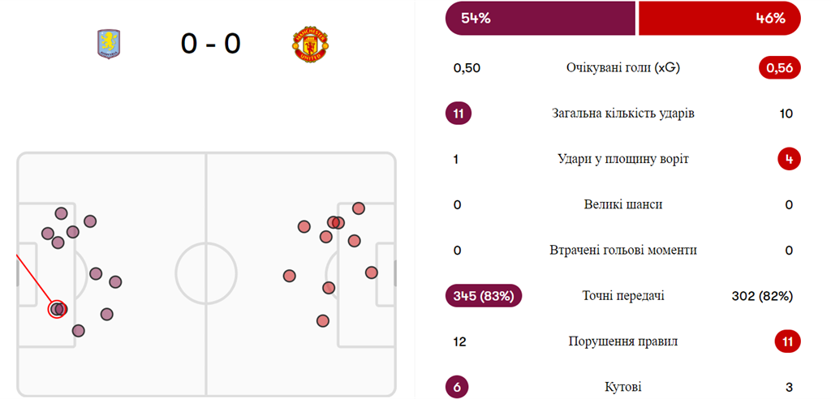The image size is (831, 399).
Task: Click the Великі шанси stat label
Action: [622, 204]
